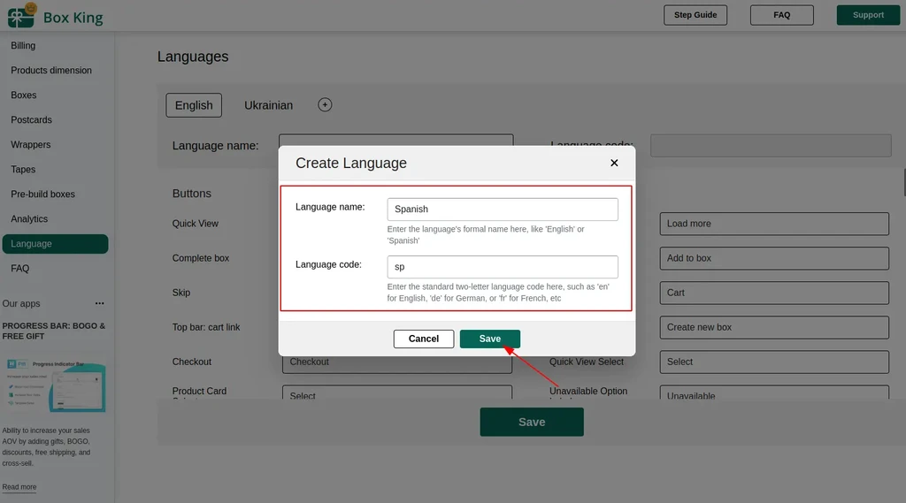The height and width of the screenshot is (503, 906).
Task: Focus the dialog Language code field
Action: [503, 267]
